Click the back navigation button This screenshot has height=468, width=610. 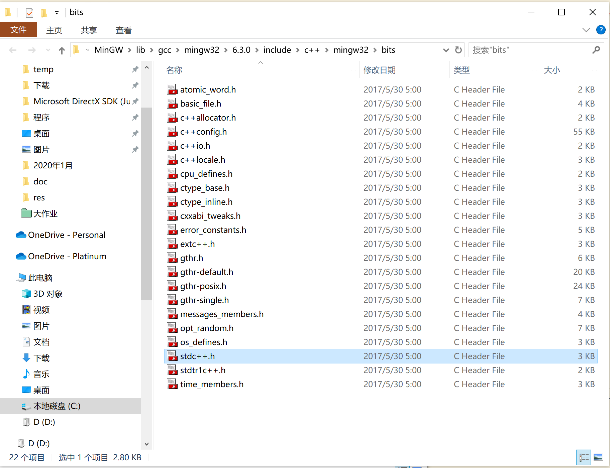point(13,50)
